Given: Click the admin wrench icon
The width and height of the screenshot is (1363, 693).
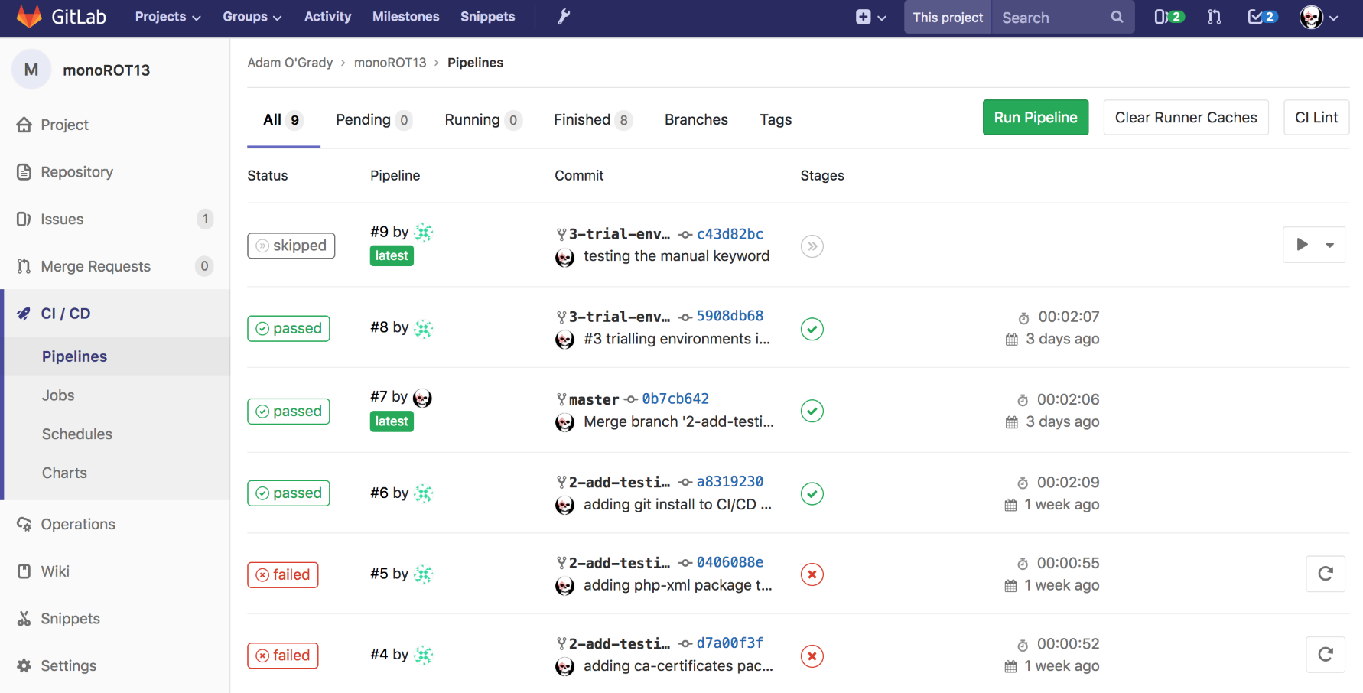Looking at the screenshot, I should click(x=563, y=16).
